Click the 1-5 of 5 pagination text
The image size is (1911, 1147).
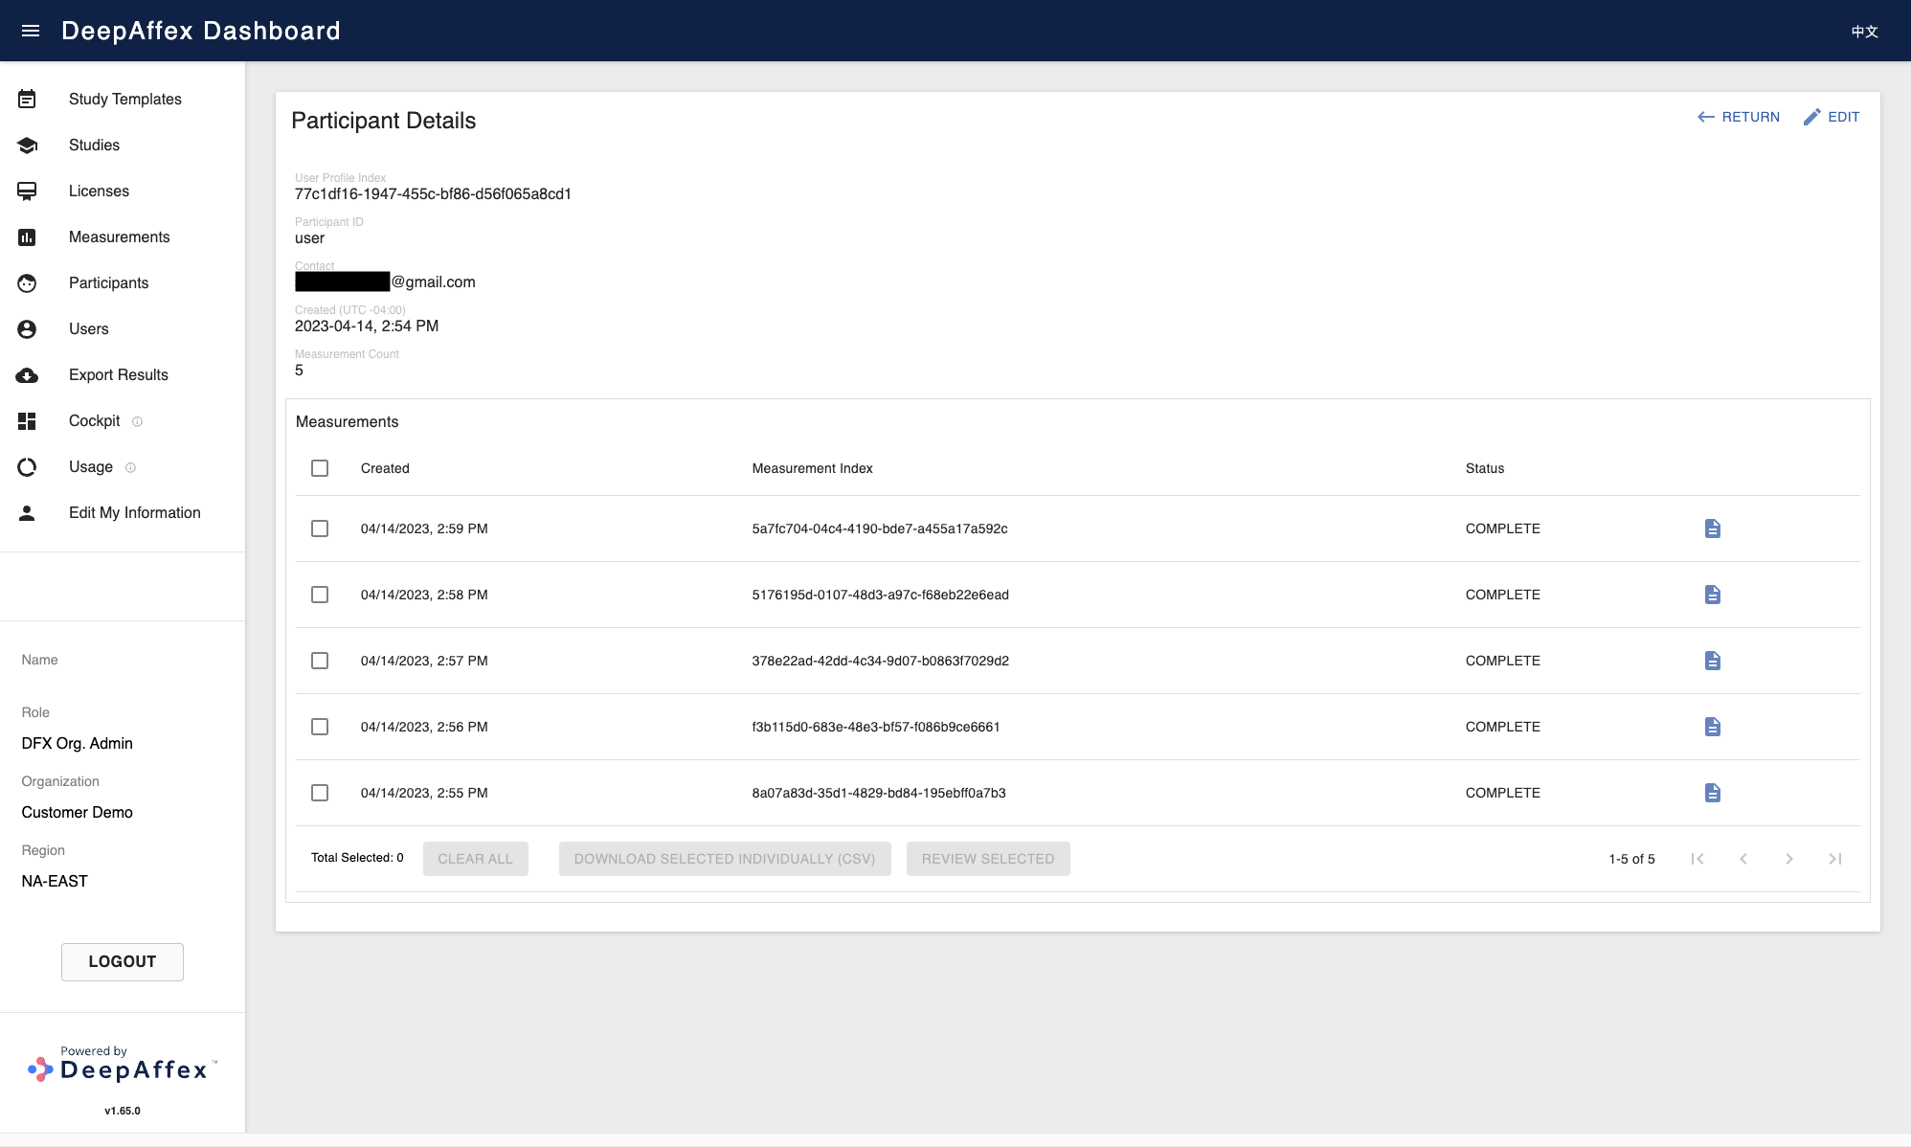coord(1632,859)
